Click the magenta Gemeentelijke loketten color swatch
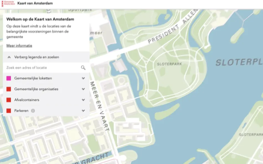 click(8, 78)
